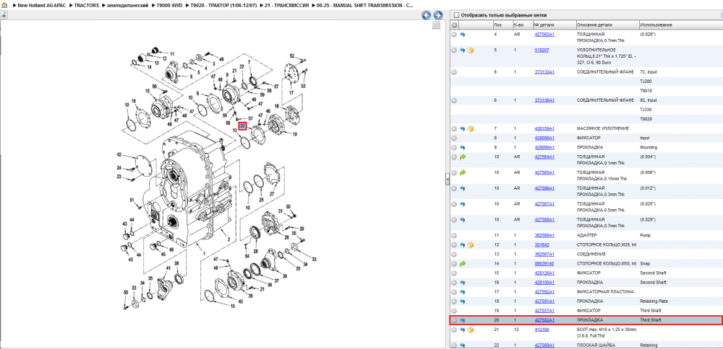
Task: Click blue arrow icon for part 427567A1
Action: 463,203
